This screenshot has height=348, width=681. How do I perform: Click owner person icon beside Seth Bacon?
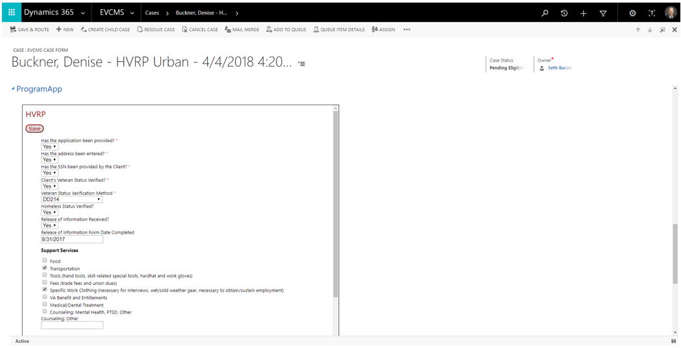[541, 68]
